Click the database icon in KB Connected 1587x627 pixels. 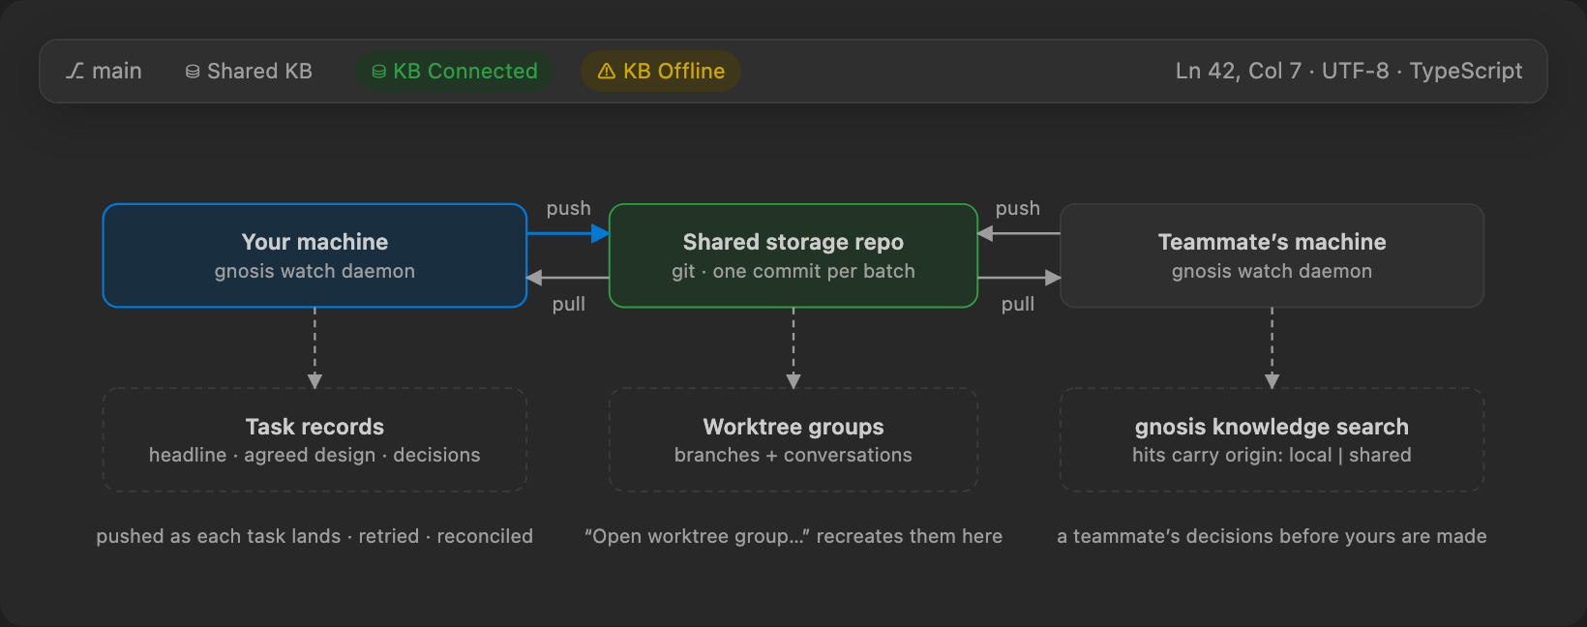click(379, 72)
